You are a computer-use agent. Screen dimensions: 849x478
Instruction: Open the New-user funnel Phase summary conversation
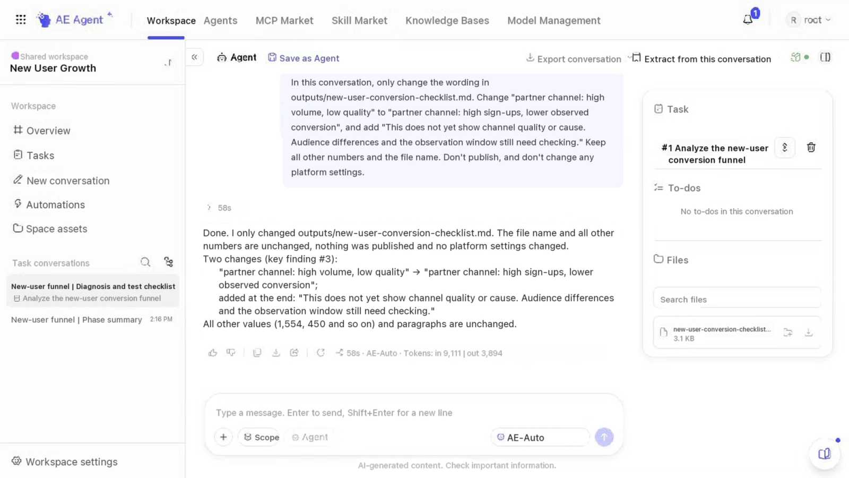tap(93, 320)
